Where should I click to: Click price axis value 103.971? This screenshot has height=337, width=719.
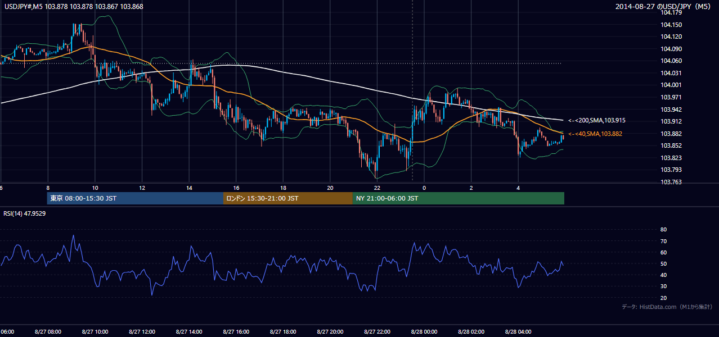(671, 97)
